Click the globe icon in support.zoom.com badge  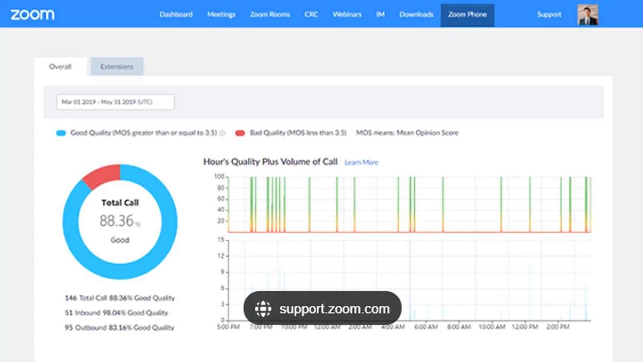(263, 309)
